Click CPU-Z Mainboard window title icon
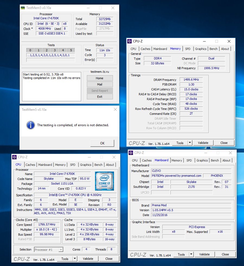This screenshot has width=244, height=266. pos(131,153)
